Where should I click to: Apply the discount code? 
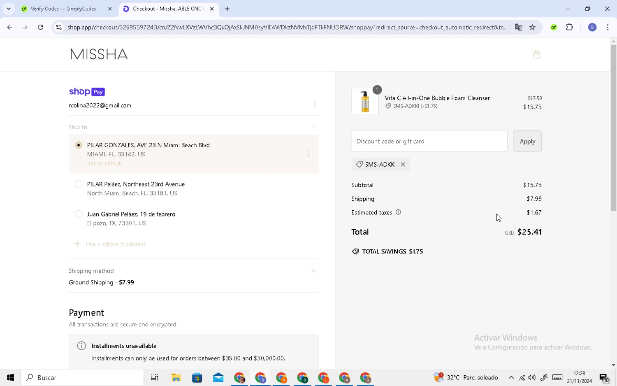coord(527,141)
